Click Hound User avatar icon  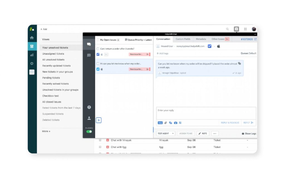tap(158, 46)
